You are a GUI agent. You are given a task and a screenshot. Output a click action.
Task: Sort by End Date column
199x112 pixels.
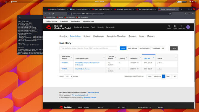click(149, 58)
